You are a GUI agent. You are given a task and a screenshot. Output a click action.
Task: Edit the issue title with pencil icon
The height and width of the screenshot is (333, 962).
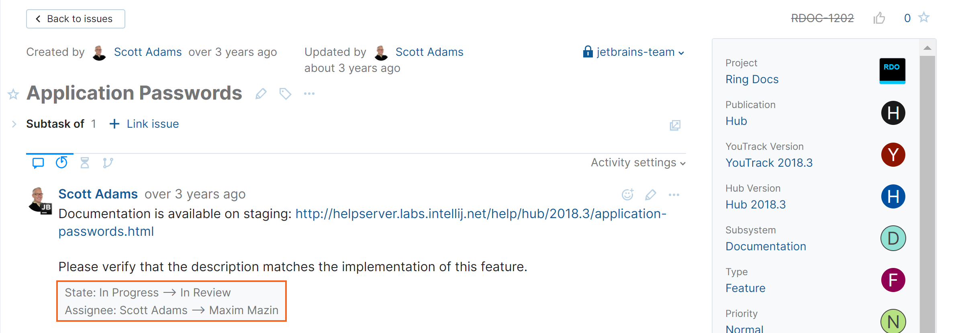tap(261, 93)
